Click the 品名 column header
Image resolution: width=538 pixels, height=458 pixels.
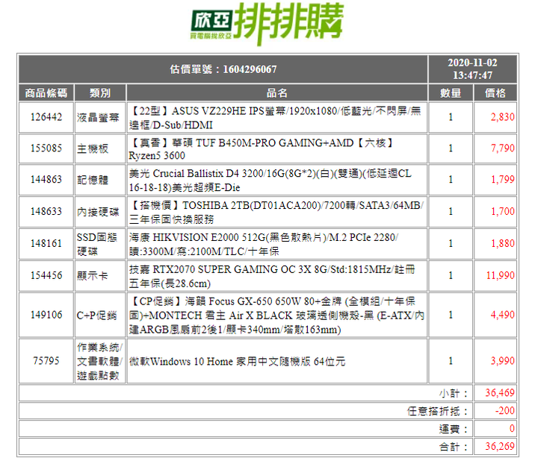click(x=277, y=92)
